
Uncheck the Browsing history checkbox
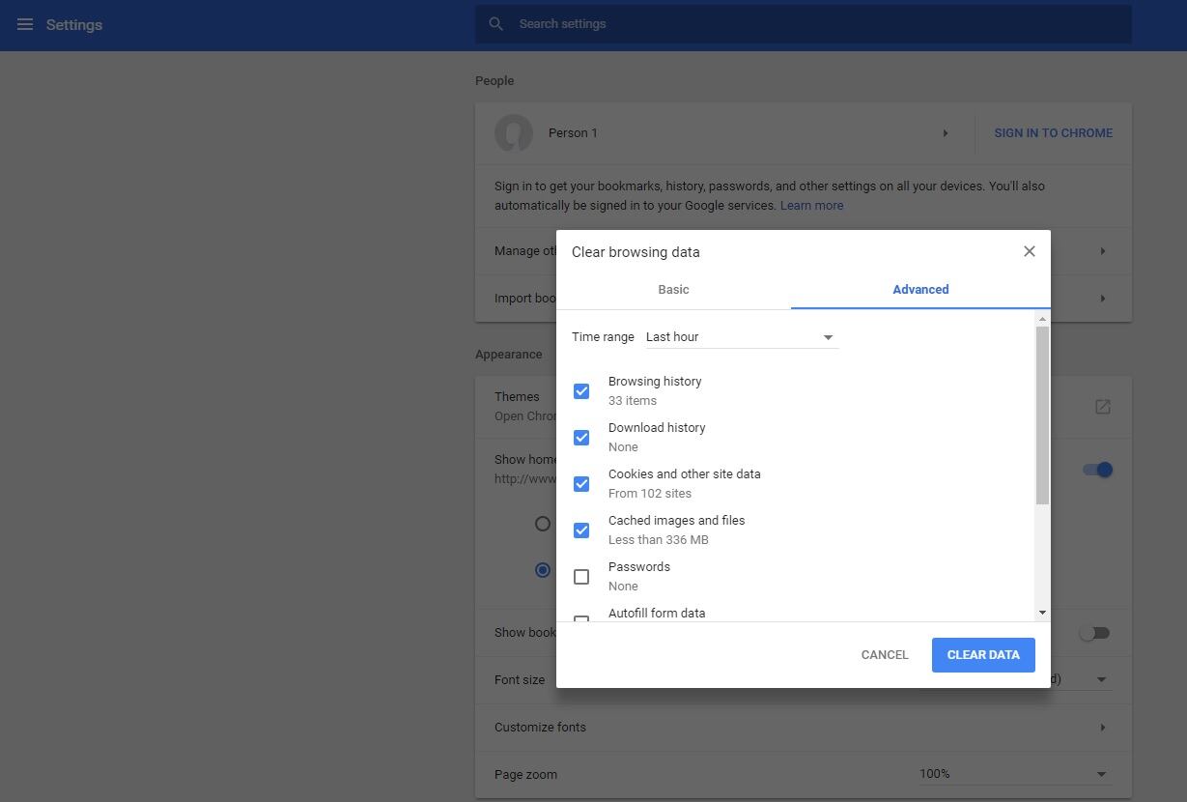tap(581, 391)
